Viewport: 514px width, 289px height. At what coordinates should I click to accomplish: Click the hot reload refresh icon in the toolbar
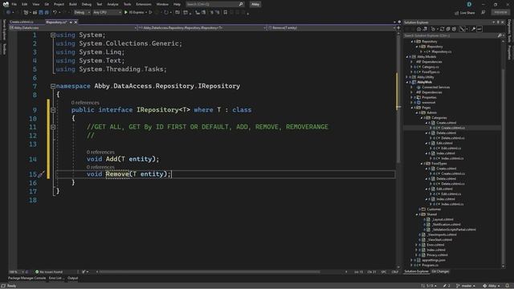pyautogui.click(x=166, y=13)
